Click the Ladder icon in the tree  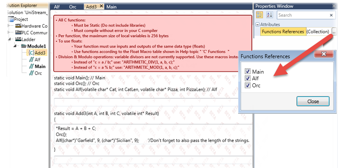[x=18, y=39]
